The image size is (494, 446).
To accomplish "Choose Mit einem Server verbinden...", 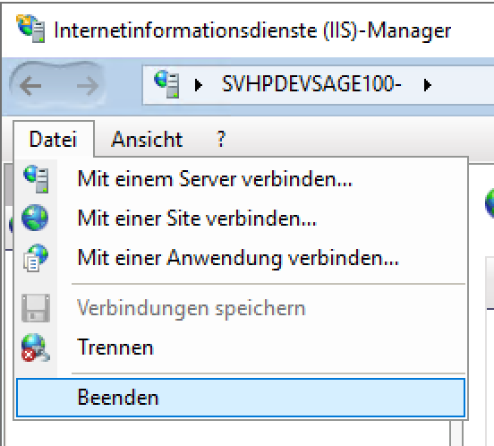I will pos(241,179).
